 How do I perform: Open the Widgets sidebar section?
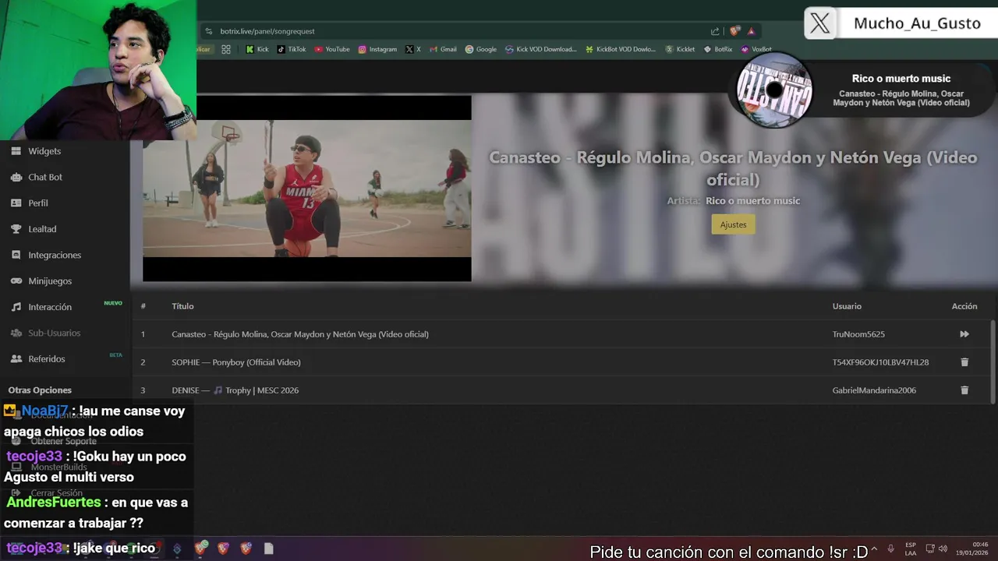tap(44, 151)
